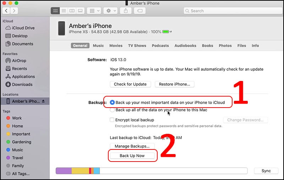This screenshot has width=284, height=180.
Task: Open the Podcasts tab
Action: (160, 46)
